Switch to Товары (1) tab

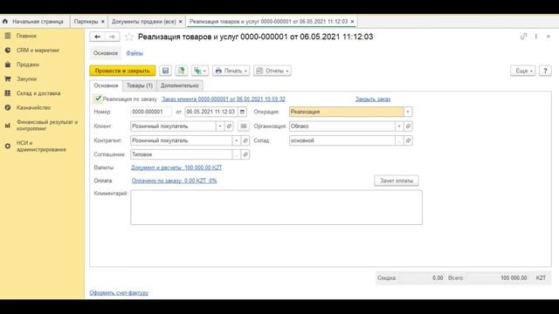click(140, 85)
